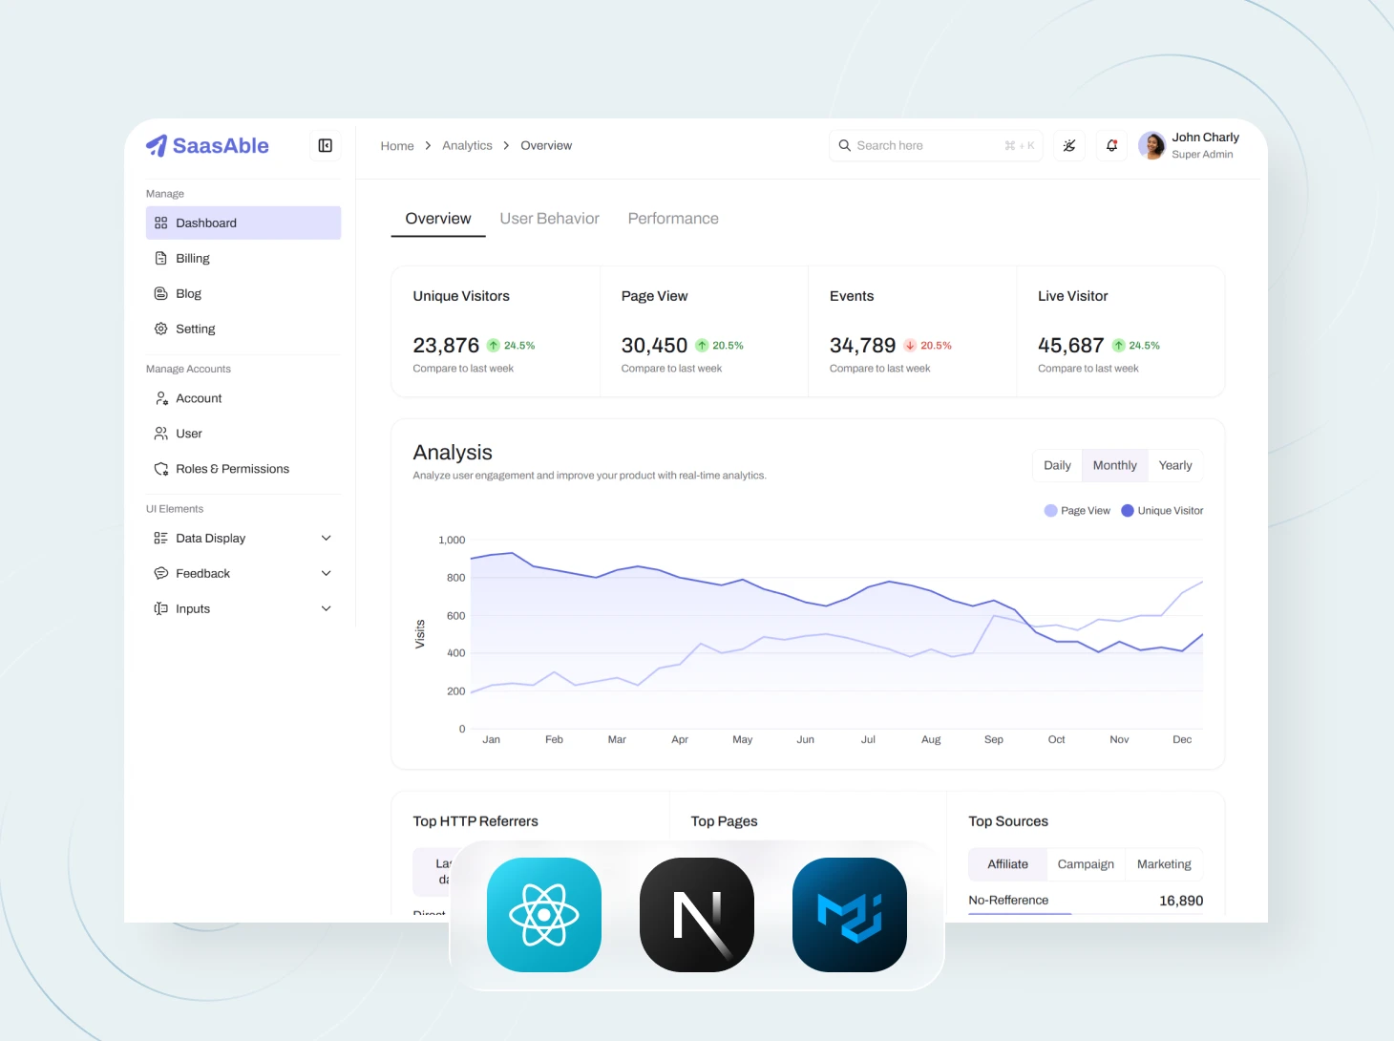1394x1041 pixels.
Task: Open the Performance tab
Action: tap(673, 218)
